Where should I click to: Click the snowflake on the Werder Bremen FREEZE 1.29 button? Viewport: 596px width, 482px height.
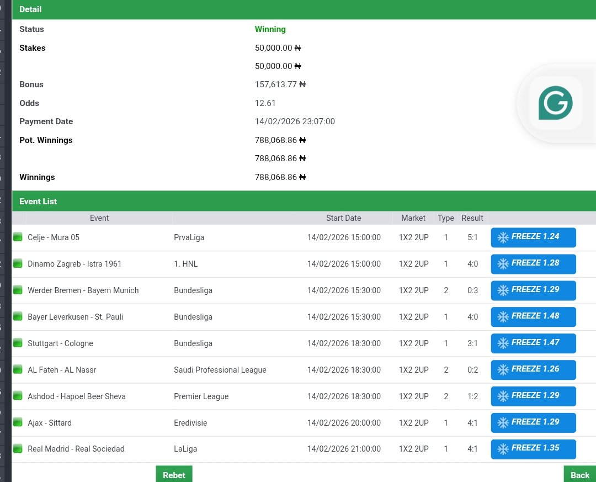pos(503,290)
